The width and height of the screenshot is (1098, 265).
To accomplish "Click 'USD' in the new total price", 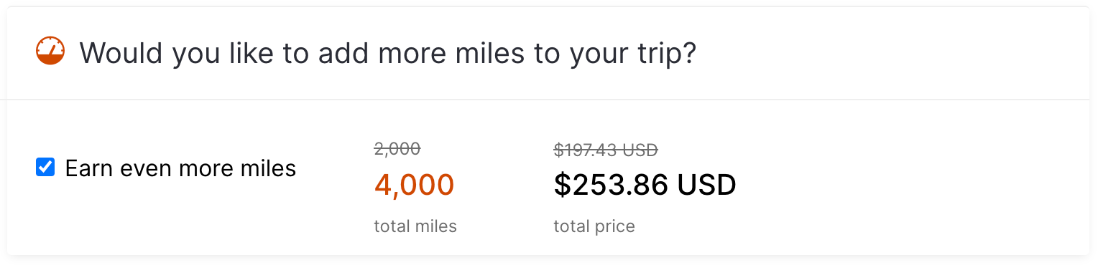I will [x=706, y=185].
